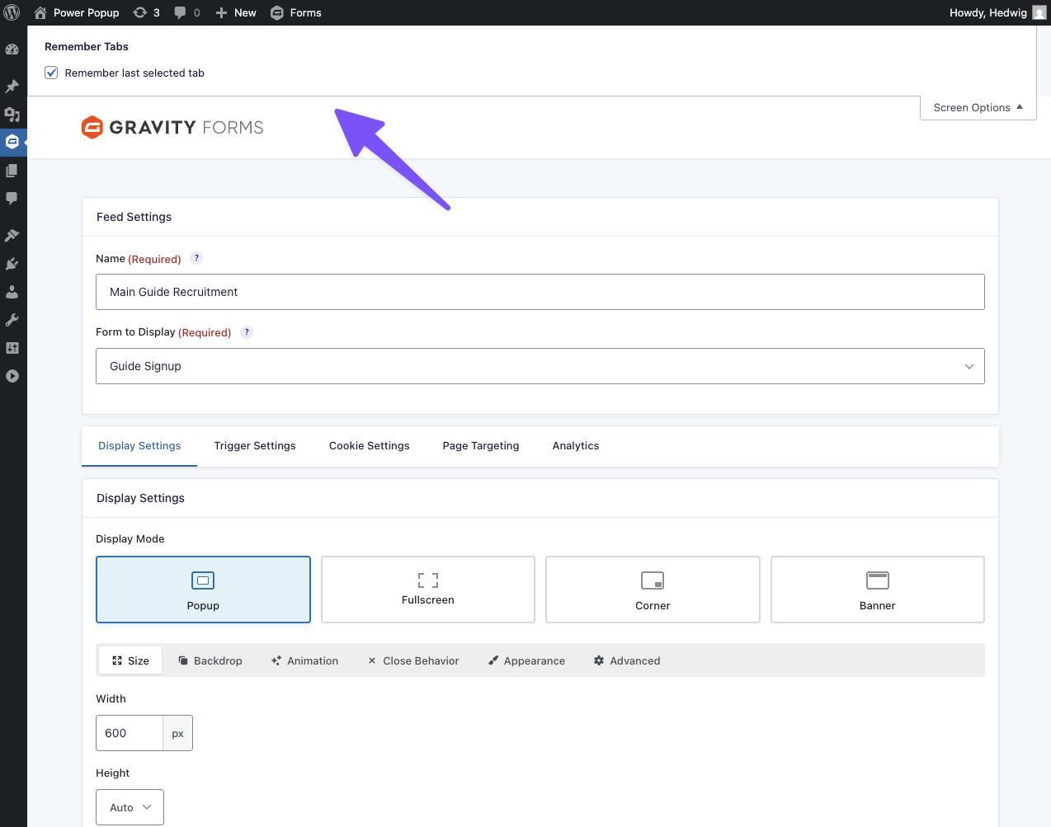Select Banner display mode
The image size is (1051, 827).
click(x=877, y=590)
